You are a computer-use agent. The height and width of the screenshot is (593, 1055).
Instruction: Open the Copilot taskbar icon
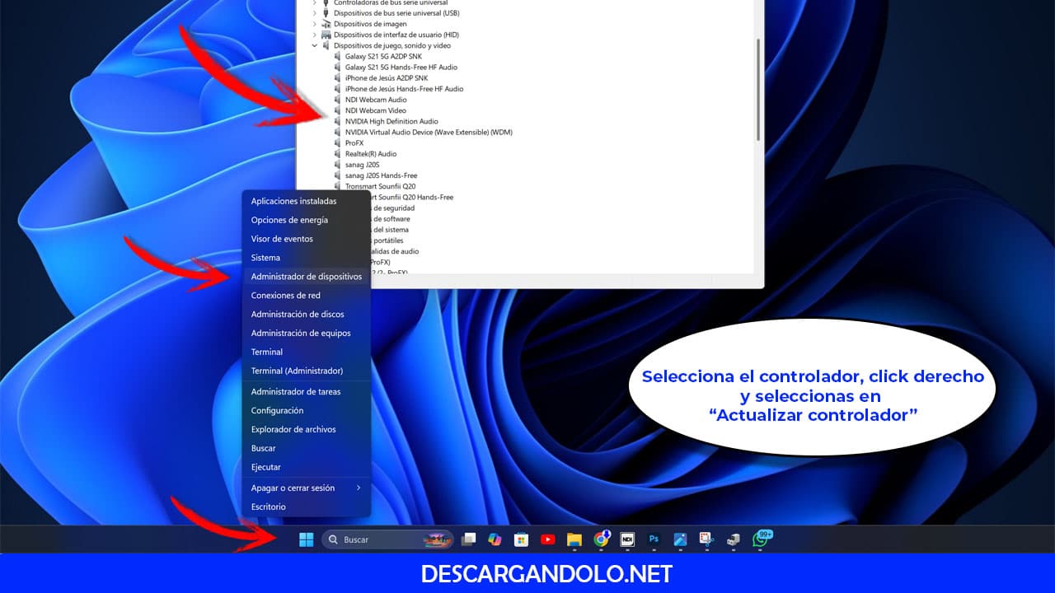point(495,539)
